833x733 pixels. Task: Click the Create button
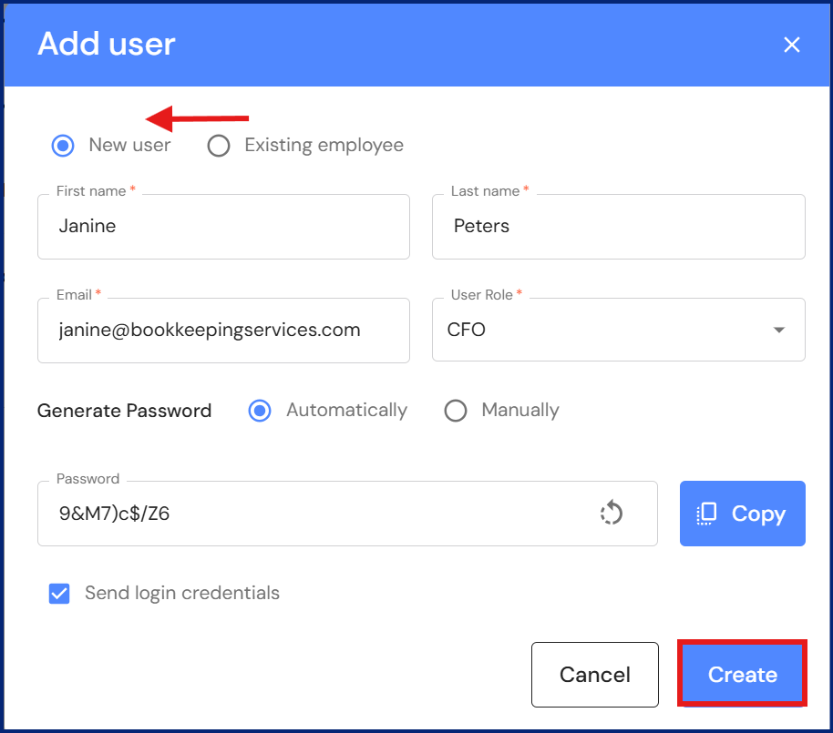[x=742, y=675]
